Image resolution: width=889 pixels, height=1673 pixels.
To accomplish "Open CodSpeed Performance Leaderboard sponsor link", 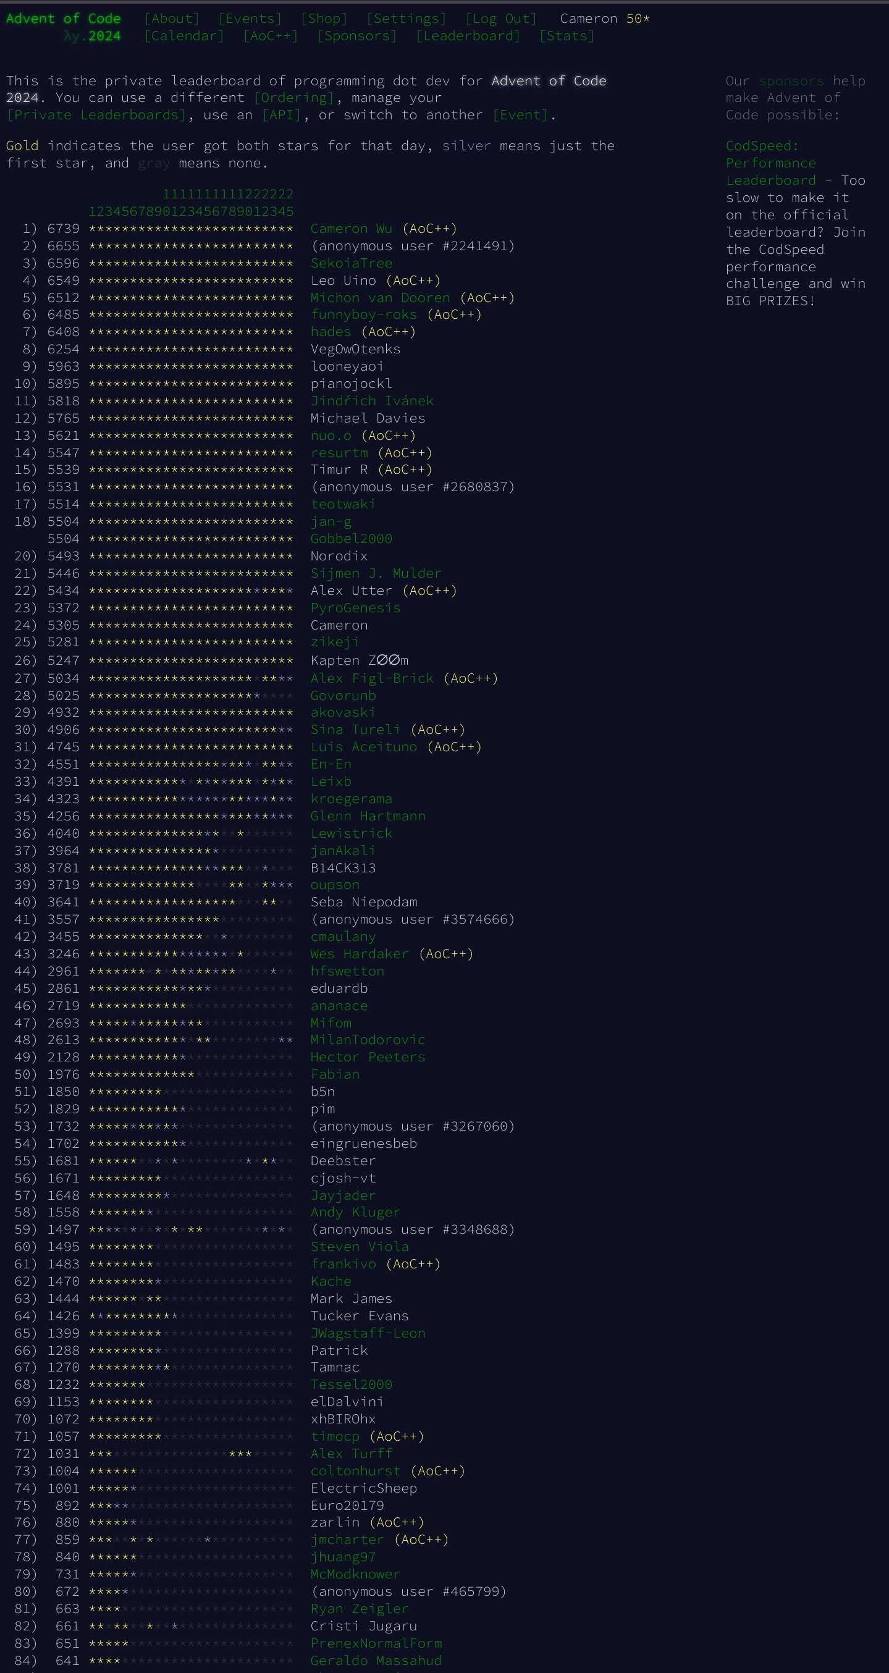I will pos(770,163).
